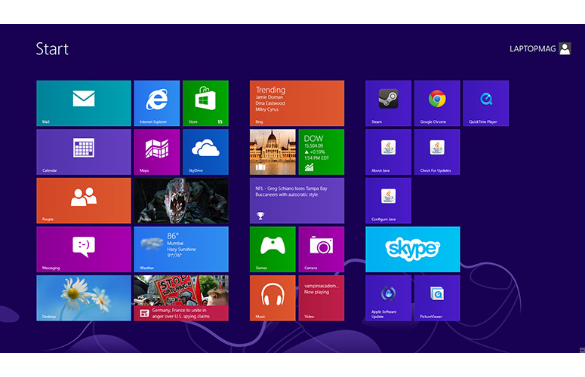
Task: Open the Configure Java tile
Action: point(389,201)
